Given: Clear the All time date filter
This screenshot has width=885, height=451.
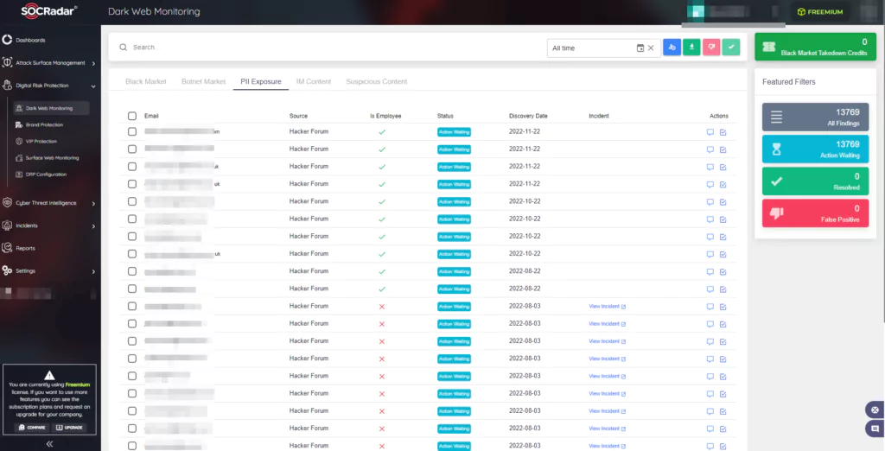Looking at the screenshot, I should (x=651, y=48).
